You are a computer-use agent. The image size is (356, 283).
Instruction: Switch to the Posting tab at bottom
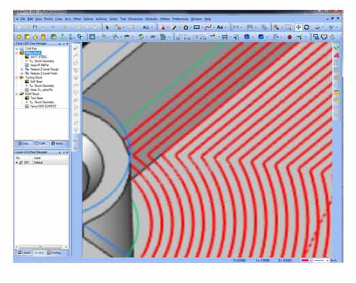pos(54,253)
